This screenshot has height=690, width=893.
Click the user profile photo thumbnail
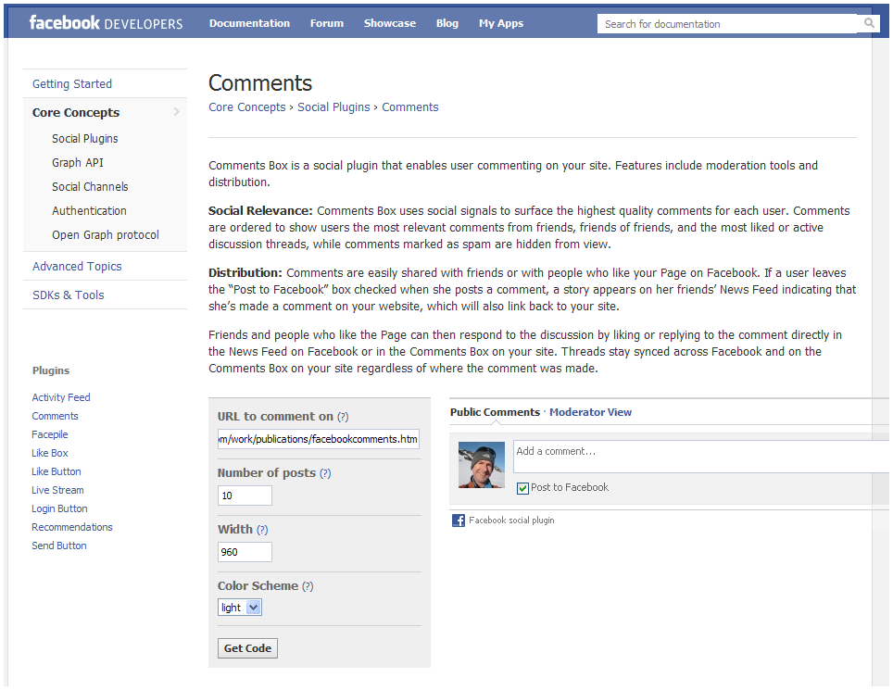tap(482, 465)
